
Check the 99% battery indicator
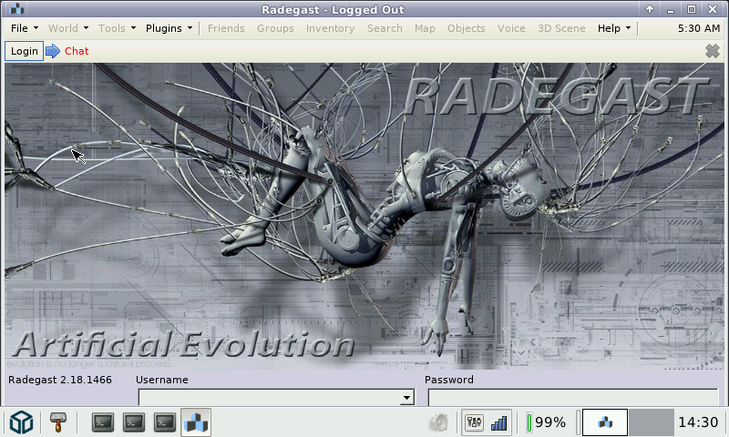(x=546, y=422)
